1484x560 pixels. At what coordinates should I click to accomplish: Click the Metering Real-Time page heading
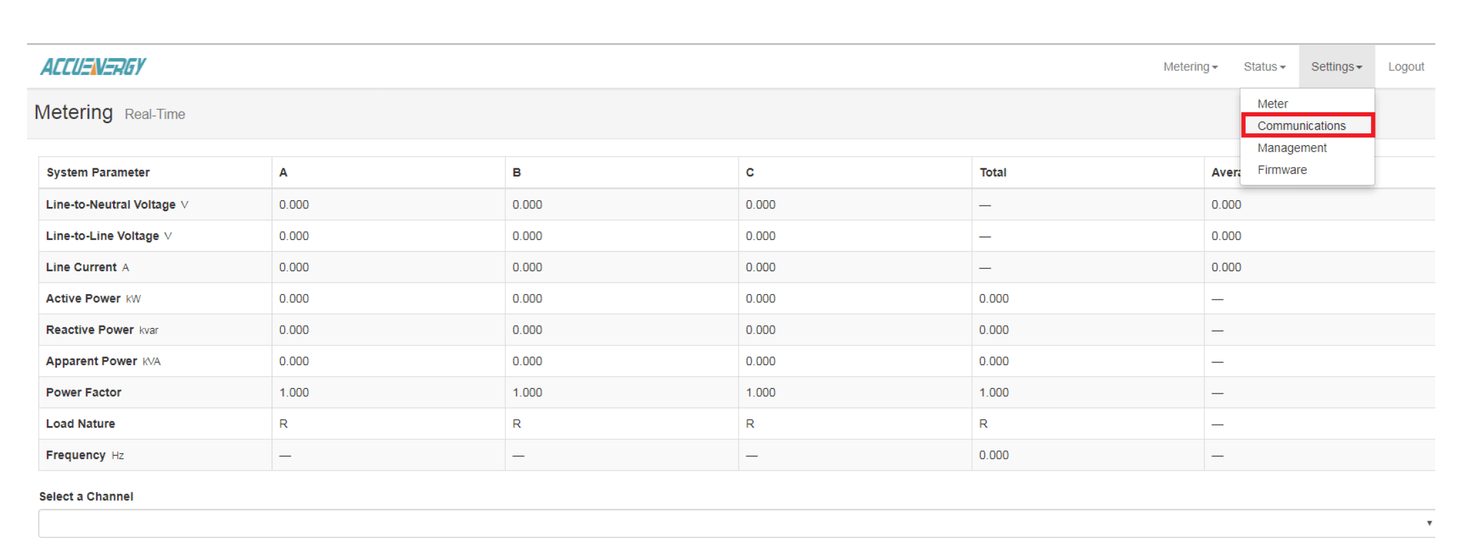point(109,113)
